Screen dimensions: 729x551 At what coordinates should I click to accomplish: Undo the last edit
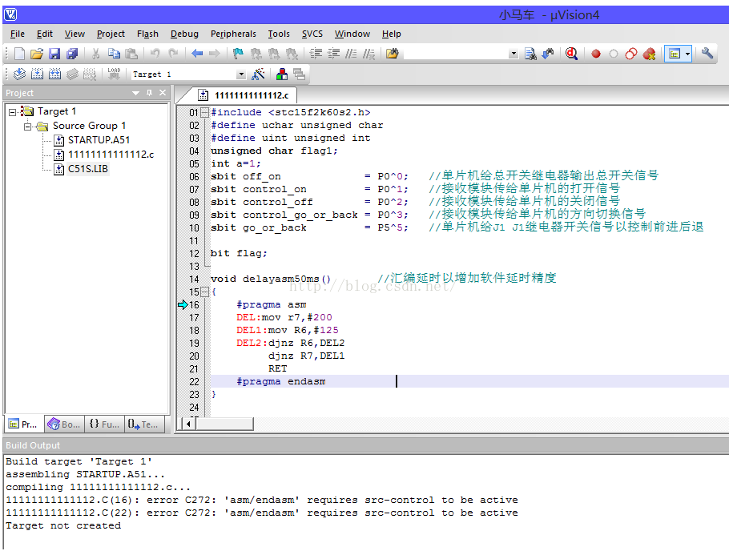pos(155,54)
